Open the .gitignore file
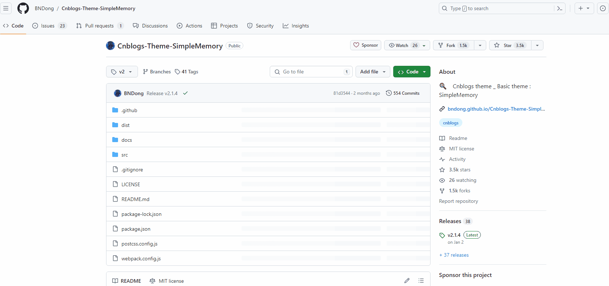 tap(132, 170)
